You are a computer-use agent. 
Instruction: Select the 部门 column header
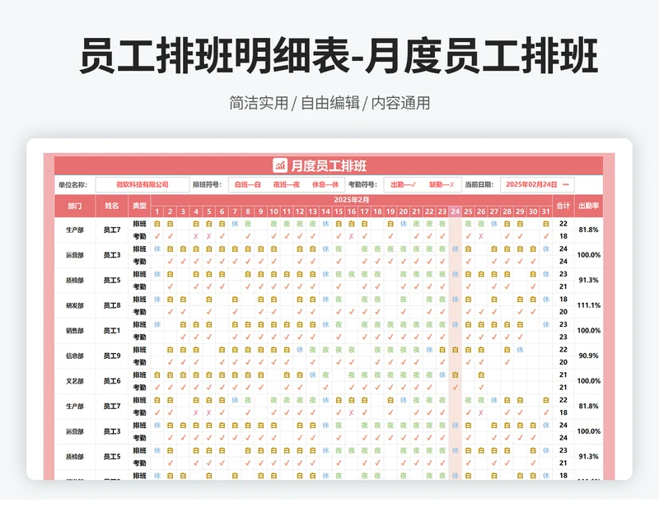pos(75,206)
